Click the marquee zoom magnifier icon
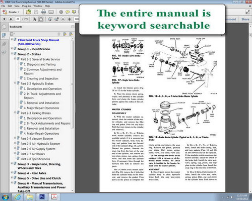The width and height of the screenshot is (252, 201). tap(50, 19)
